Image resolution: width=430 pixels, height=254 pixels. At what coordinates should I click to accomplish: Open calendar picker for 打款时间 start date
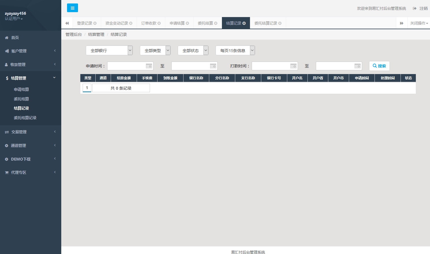coord(293,66)
